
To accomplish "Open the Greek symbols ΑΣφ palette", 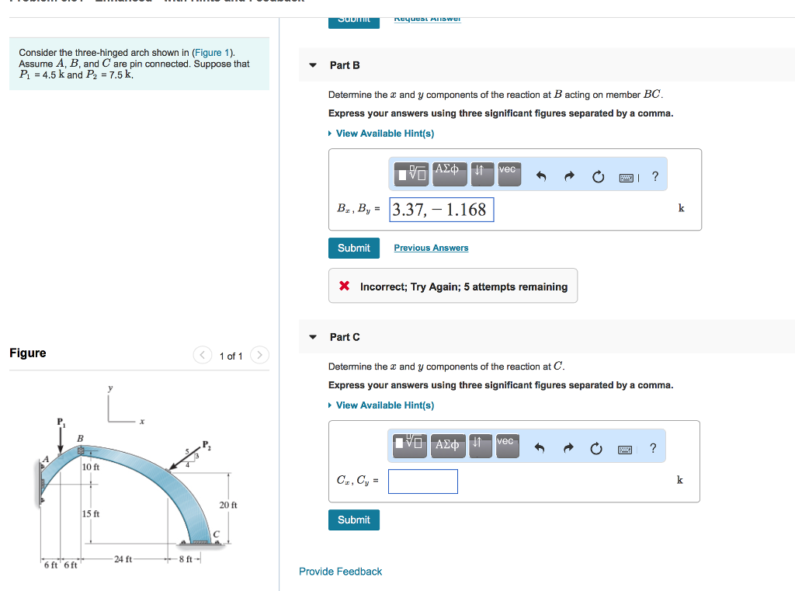I will (450, 174).
